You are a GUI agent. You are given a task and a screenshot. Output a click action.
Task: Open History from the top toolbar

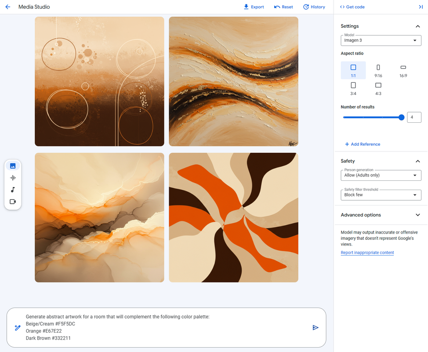tap(314, 7)
